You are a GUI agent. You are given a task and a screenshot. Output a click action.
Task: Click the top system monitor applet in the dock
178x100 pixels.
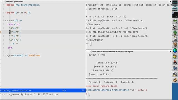[175, 3]
